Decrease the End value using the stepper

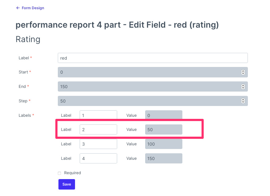[243, 88]
